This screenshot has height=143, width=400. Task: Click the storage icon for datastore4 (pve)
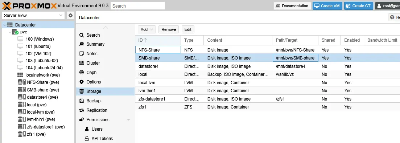coord(21,97)
